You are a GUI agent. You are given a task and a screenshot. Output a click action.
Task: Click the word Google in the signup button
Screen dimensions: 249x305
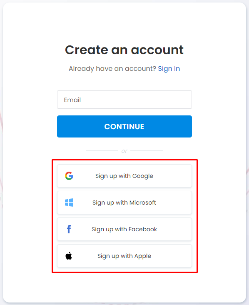(143, 176)
